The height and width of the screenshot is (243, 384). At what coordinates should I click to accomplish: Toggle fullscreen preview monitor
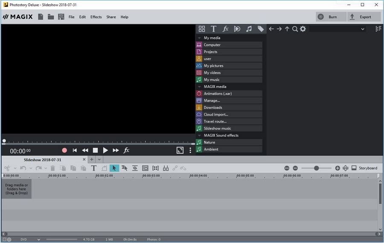pyautogui.click(x=180, y=150)
